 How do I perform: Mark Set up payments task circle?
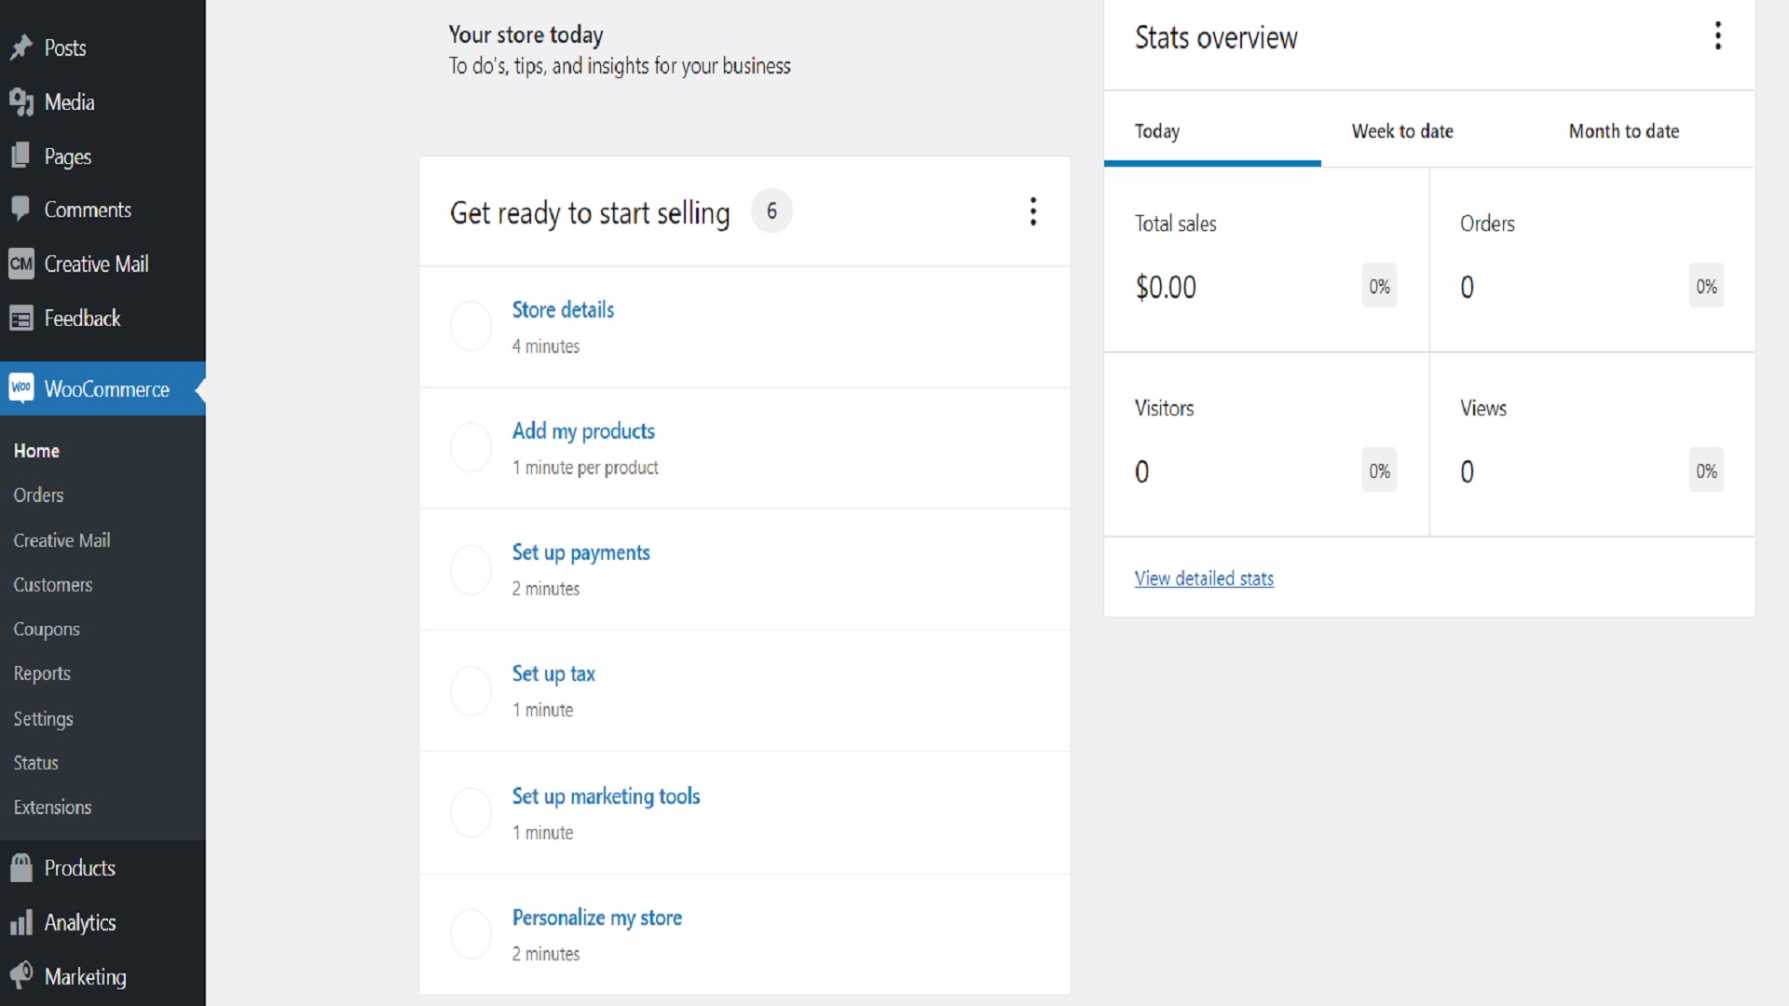point(471,569)
